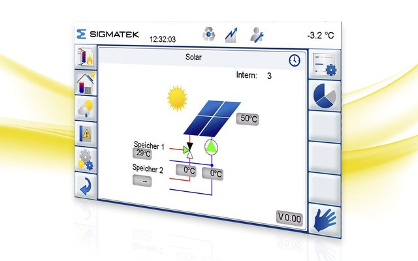Screen dimensions: 418x261
Task: Toggle the three-way mixing valve symbol
Action: (189, 150)
